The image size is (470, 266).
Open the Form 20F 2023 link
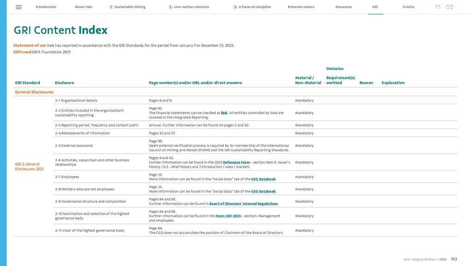pyautogui.click(x=229, y=216)
